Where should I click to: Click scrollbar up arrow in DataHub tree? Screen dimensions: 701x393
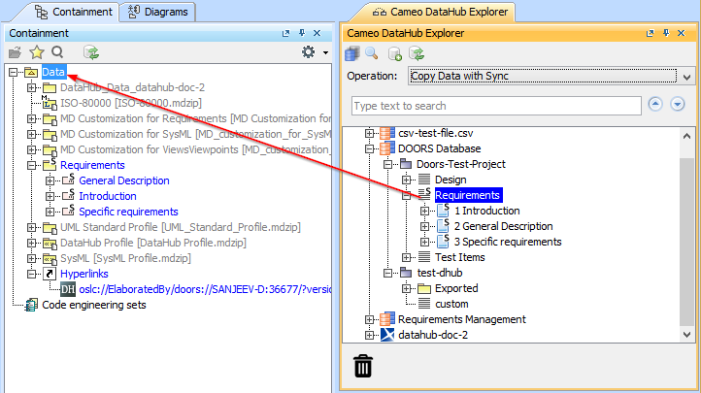point(686,136)
